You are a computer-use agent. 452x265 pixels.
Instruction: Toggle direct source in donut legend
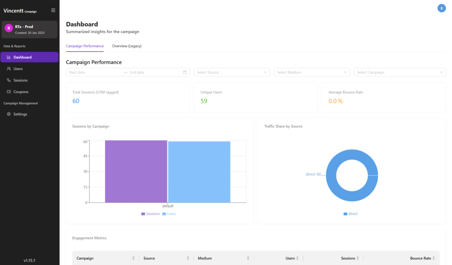point(350,214)
